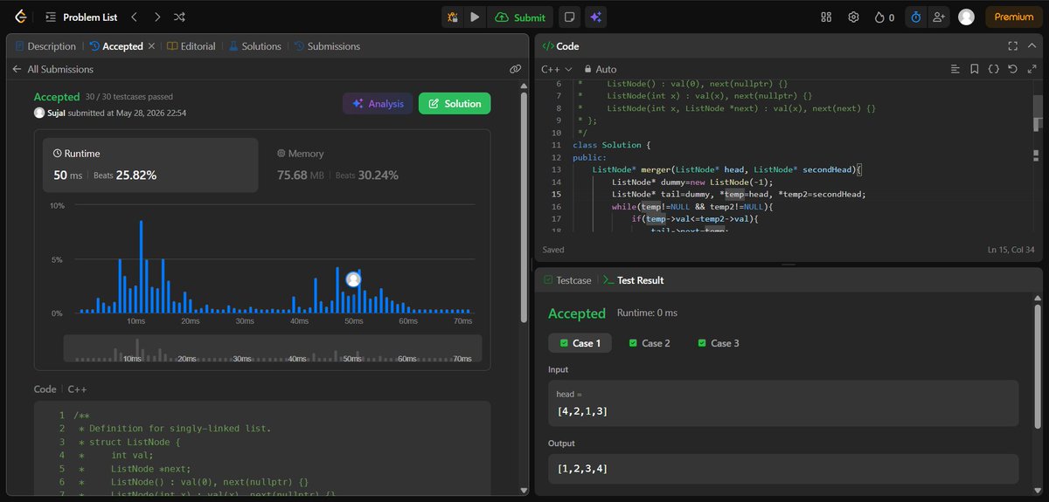Collapse the Code panel chevron

click(x=1032, y=46)
